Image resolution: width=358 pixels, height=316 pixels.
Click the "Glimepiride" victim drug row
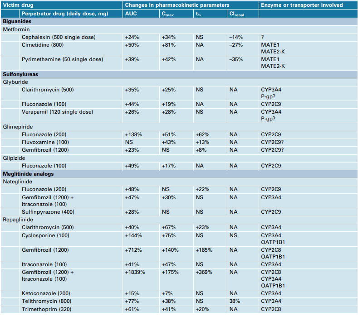point(179,127)
